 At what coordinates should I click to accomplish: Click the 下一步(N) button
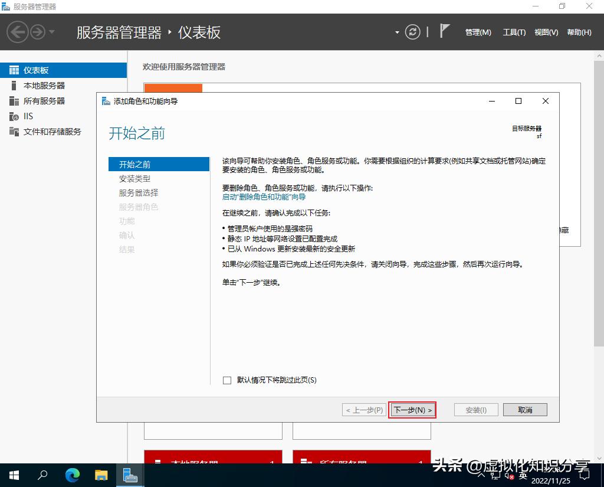point(412,410)
